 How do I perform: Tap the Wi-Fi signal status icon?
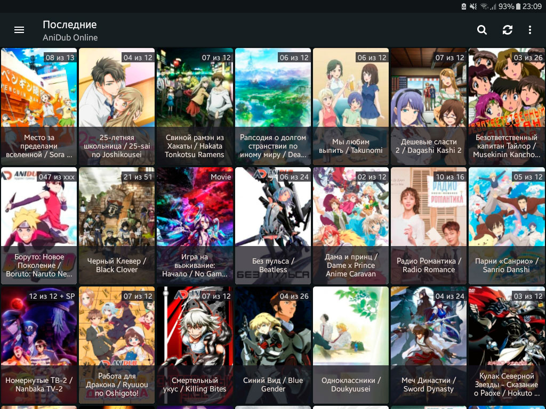[x=484, y=6]
